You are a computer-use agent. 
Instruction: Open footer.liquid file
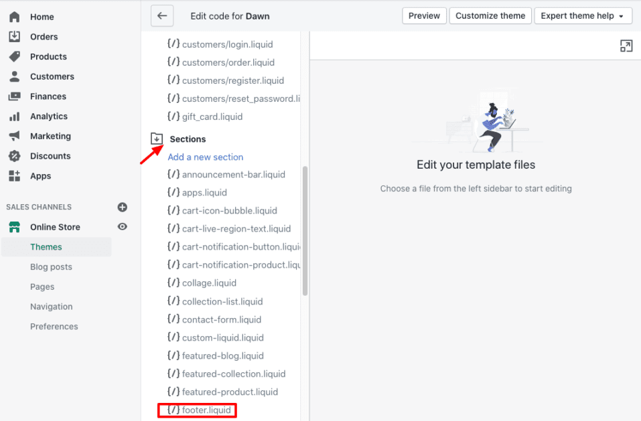coord(206,410)
